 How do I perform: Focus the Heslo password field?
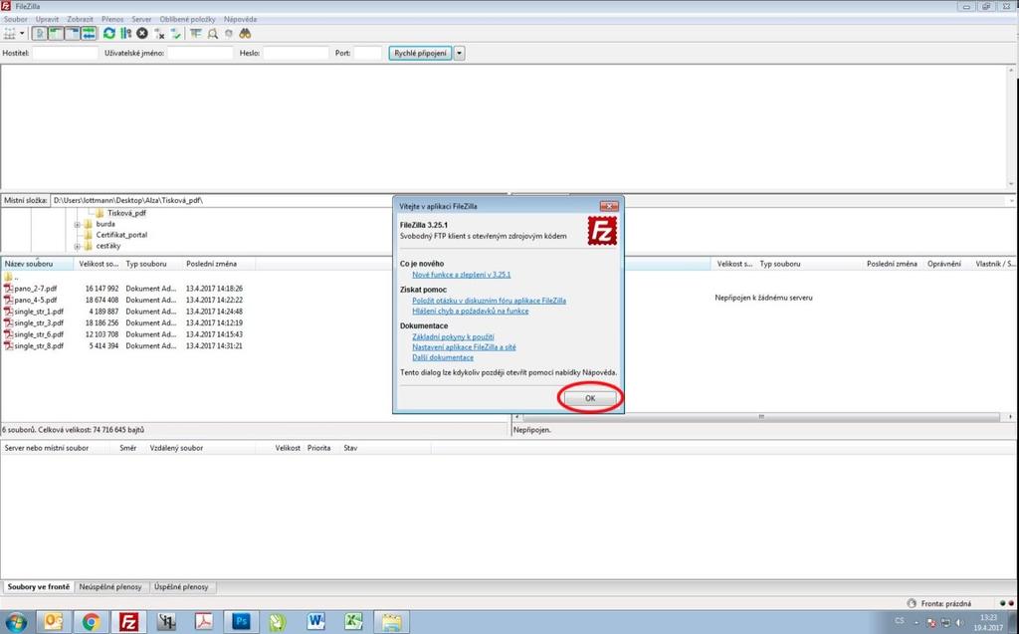tap(296, 54)
